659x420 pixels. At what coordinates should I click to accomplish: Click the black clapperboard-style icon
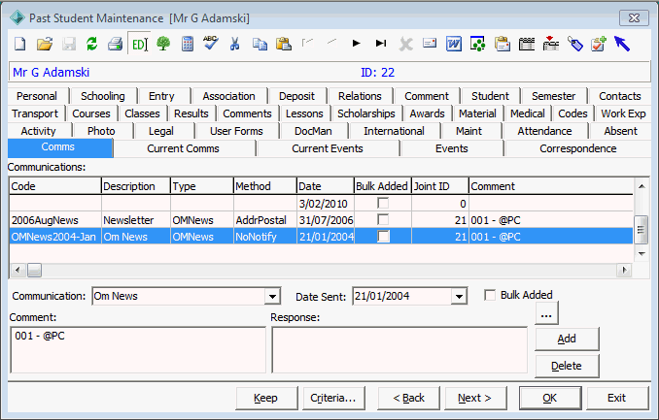[527, 44]
